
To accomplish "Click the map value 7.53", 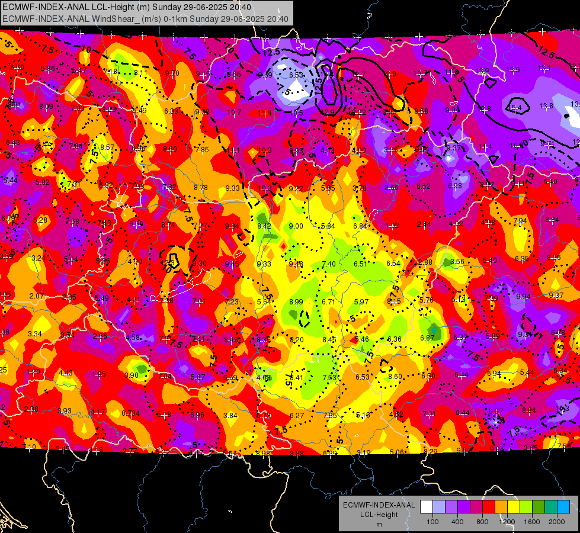I will (329, 377).
